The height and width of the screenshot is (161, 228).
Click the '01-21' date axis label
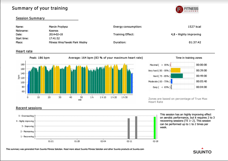[x=51, y=141]
